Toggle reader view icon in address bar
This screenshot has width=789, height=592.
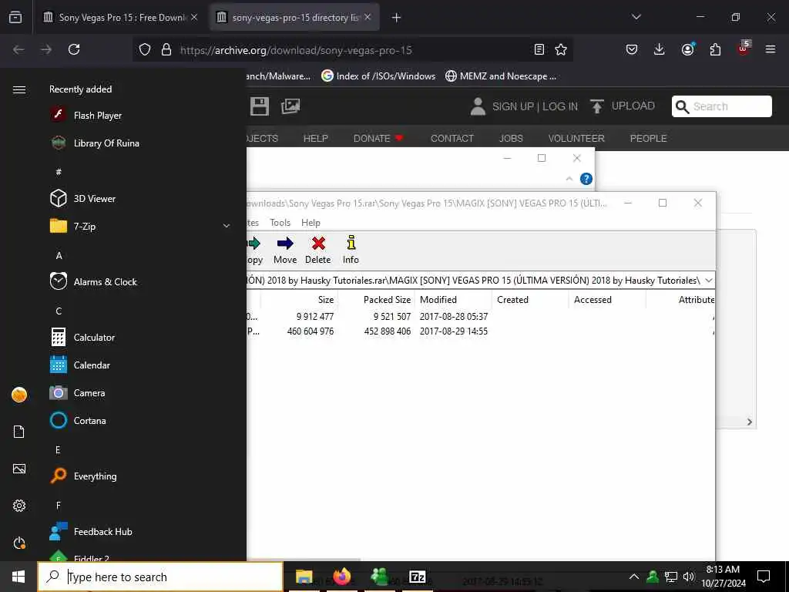click(539, 49)
